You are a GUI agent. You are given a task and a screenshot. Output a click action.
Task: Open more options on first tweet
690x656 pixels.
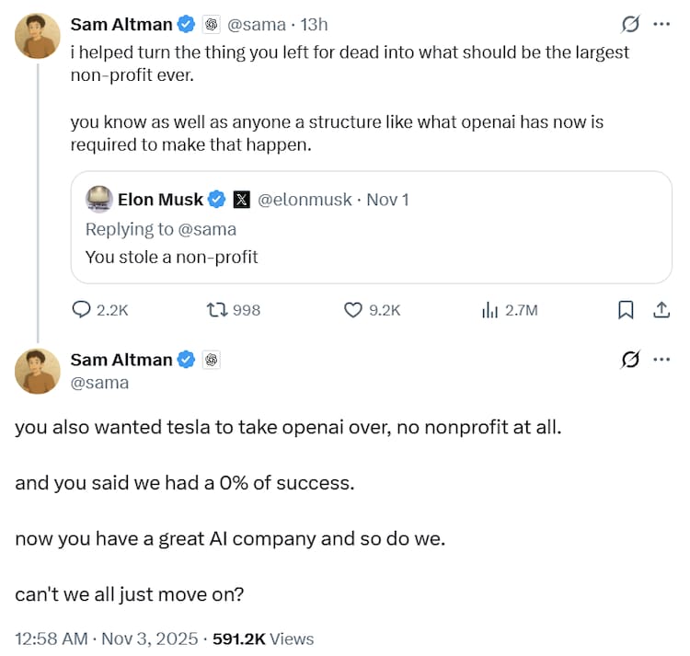[x=661, y=24]
